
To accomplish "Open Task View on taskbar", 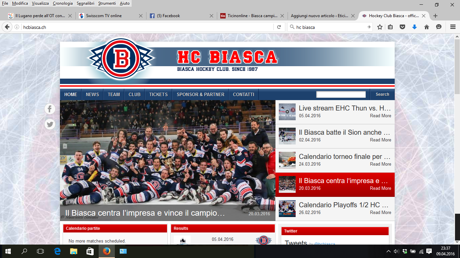I will 40,251.
